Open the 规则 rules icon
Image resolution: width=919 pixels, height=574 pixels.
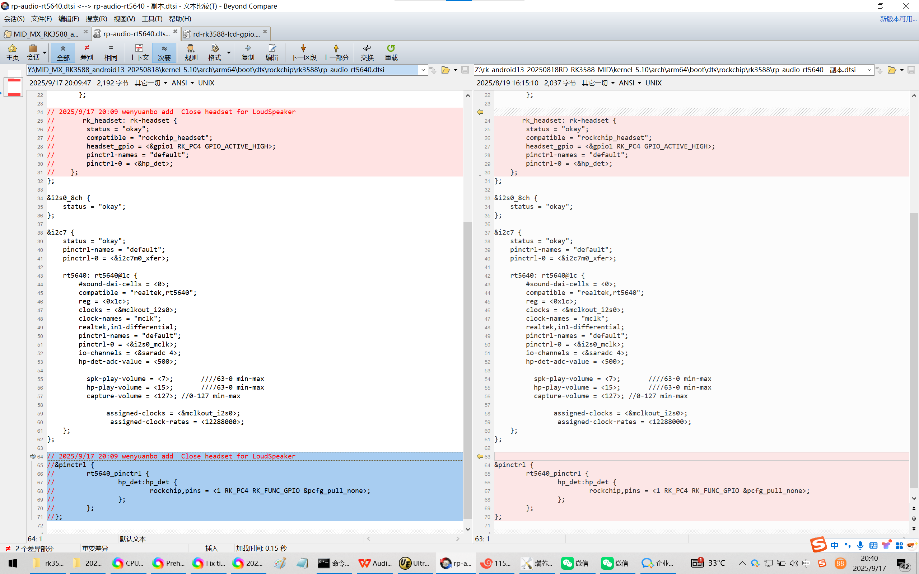pos(191,52)
